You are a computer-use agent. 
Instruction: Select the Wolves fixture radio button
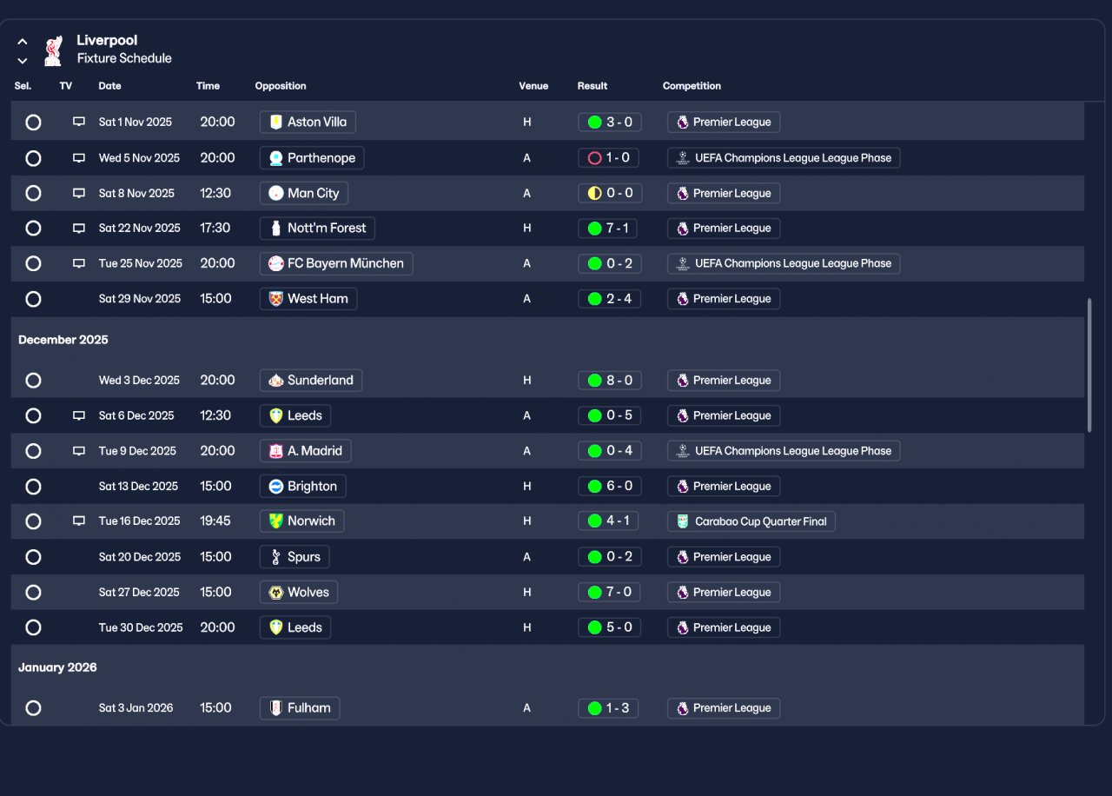(33, 593)
